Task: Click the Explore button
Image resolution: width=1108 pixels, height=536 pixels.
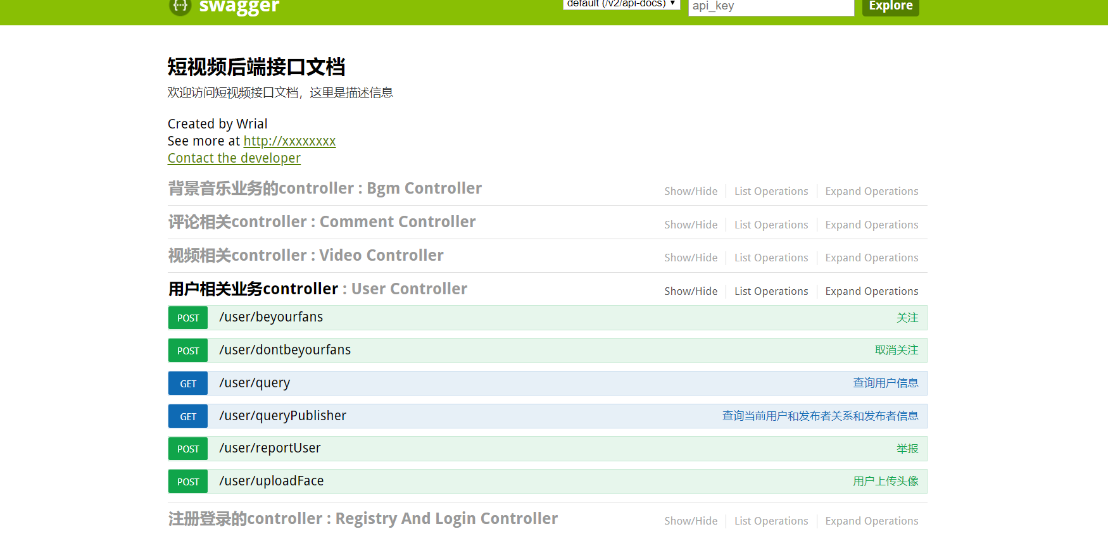Action: pyautogui.click(x=890, y=6)
